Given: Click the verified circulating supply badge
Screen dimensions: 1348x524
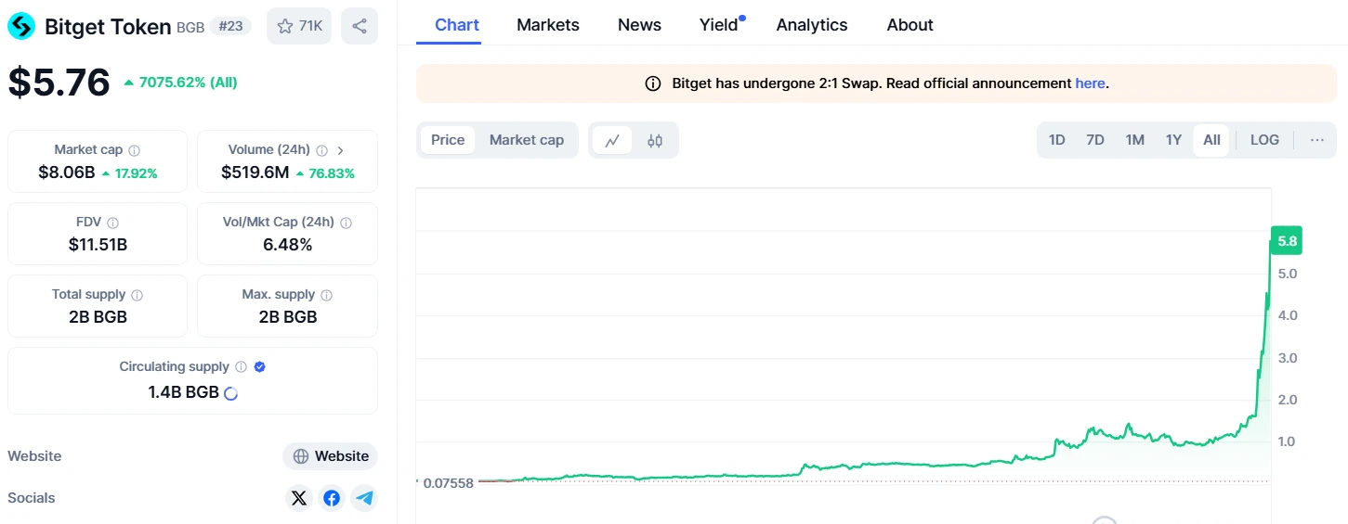Looking at the screenshot, I should [260, 367].
